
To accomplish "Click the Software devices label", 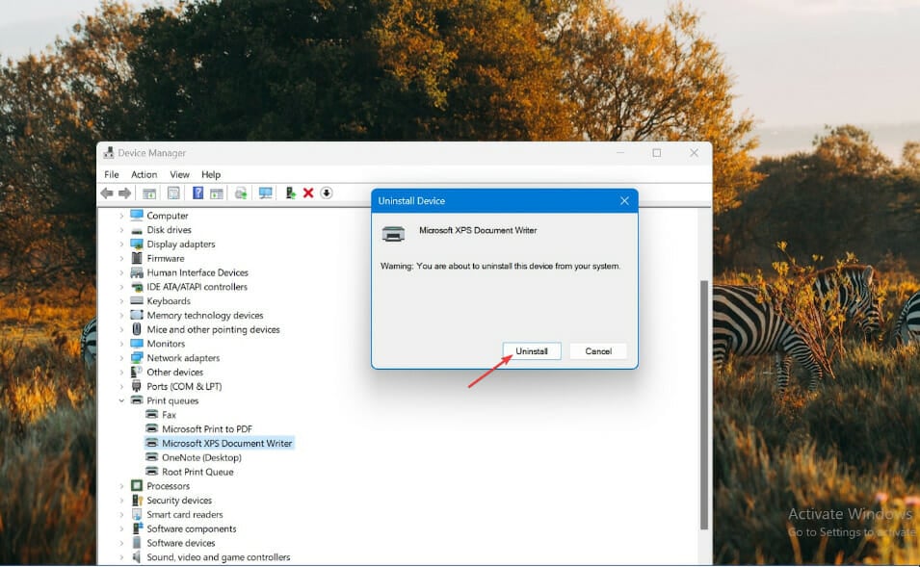I will click(181, 543).
